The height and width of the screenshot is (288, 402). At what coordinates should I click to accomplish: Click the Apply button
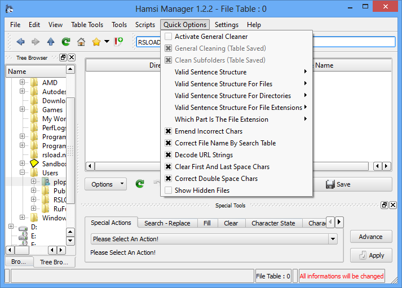[x=371, y=255]
